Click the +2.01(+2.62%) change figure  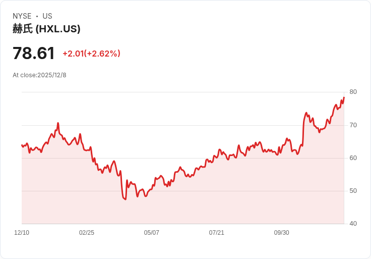point(91,54)
